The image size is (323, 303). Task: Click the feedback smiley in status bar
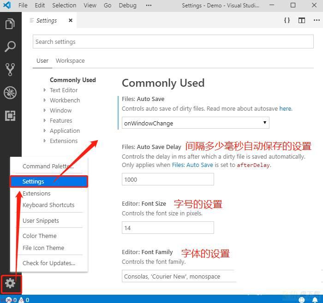[x=302, y=300]
